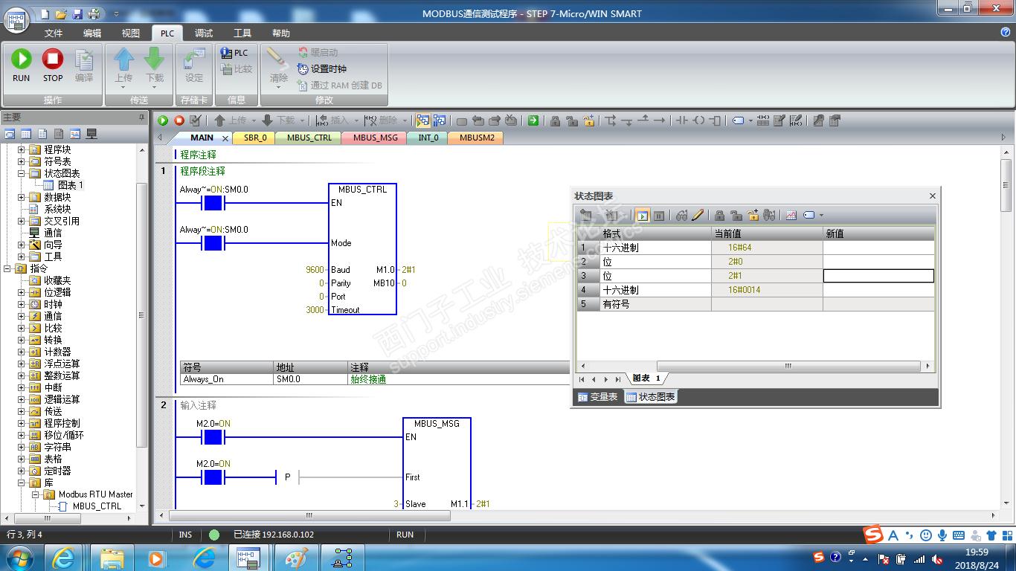The image size is (1016, 571).
Task: Click 设置时钟 (Set Clock) in the ribbon
Action: (x=322, y=69)
